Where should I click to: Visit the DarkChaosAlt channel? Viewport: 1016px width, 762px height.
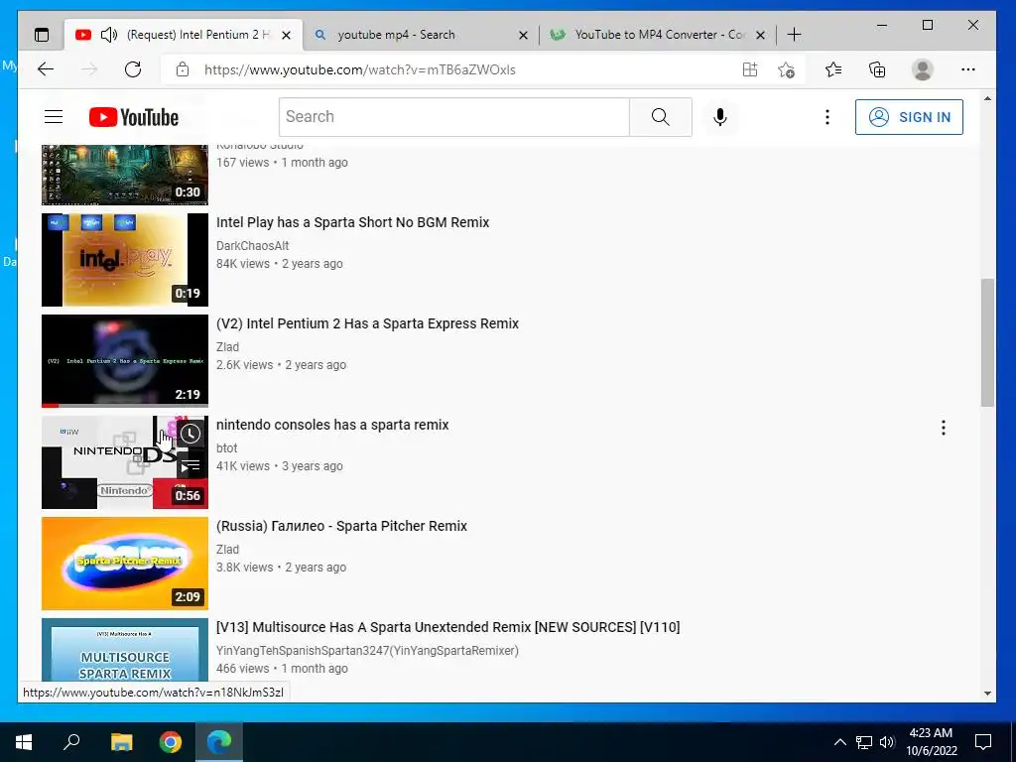pos(253,246)
